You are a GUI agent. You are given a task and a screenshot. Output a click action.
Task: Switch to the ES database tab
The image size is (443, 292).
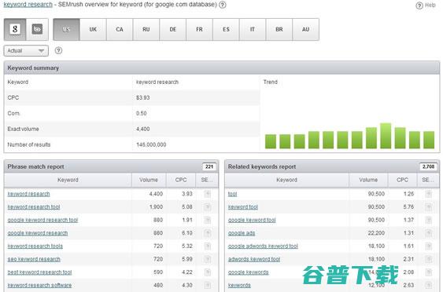(x=226, y=29)
